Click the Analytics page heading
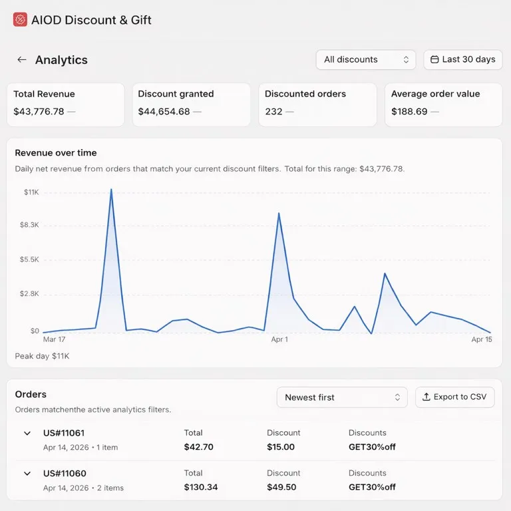This screenshot has width=511, height=511. tap(61, 60)
